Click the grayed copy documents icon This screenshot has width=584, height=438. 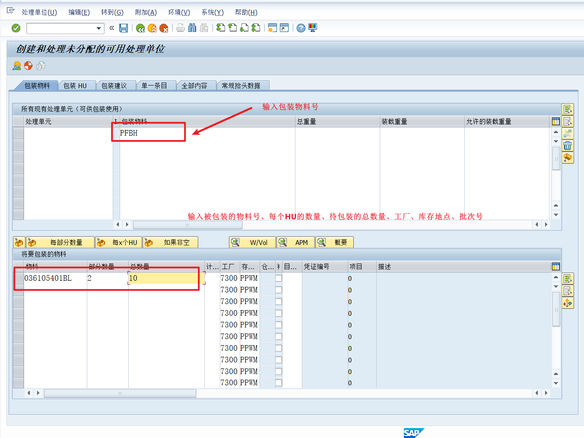[41, 66]
